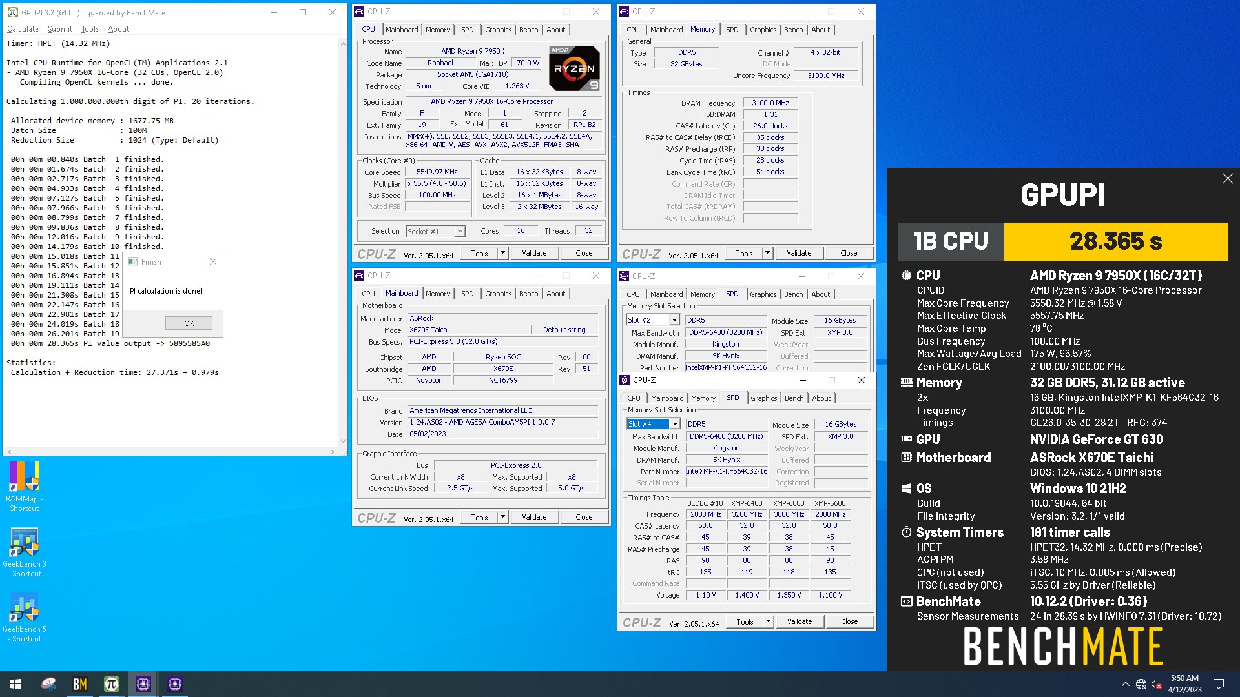
Task: Click DRAM Frequency value 3100.0 MHz
Action: [x=770, y=103]
